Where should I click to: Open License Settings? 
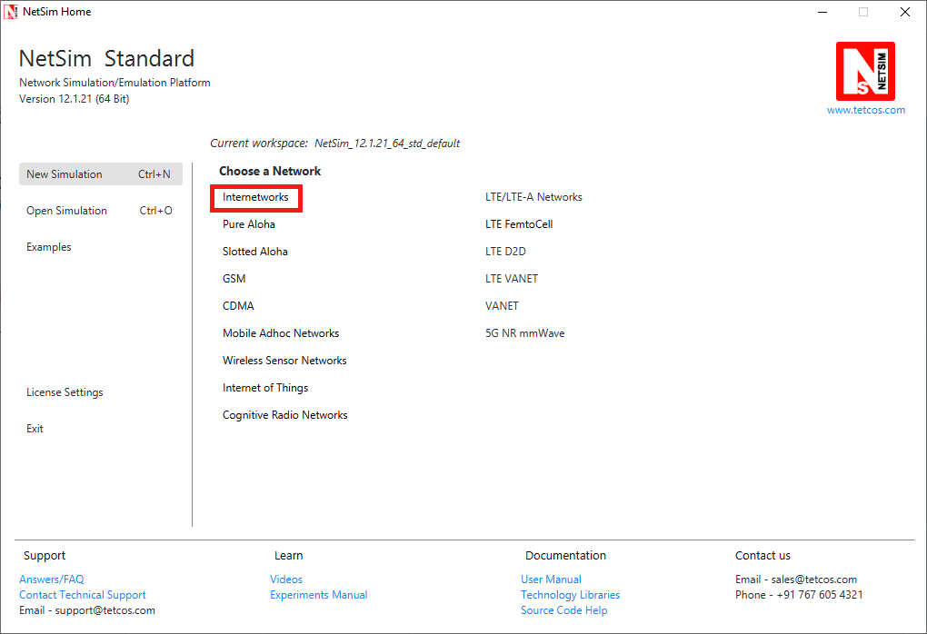tap(65, 392)
